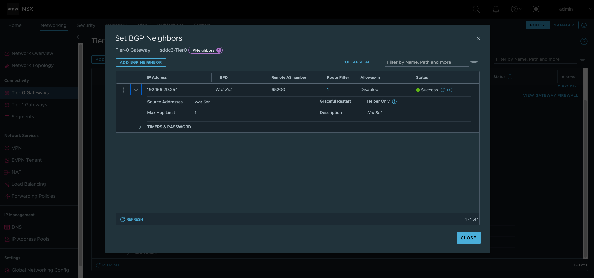
Task: Click Add BGP Neighbor button
Action: (x=141, y=62)
